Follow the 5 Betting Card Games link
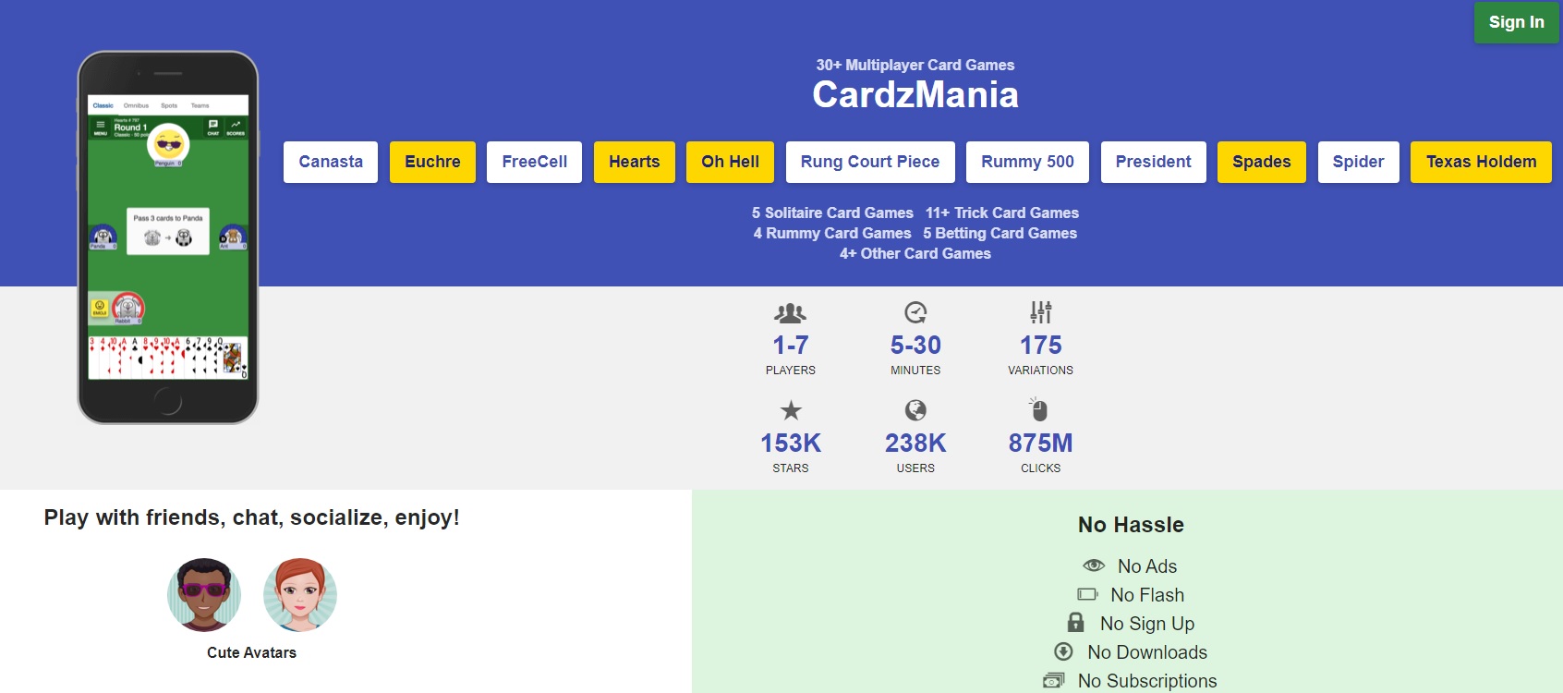The width and height of the screenshot is (1563, 693). click(x=1000, y=233)
